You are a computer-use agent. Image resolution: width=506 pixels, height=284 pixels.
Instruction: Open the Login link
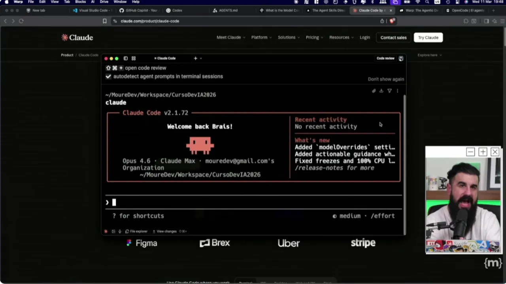(x=365, y=37)
